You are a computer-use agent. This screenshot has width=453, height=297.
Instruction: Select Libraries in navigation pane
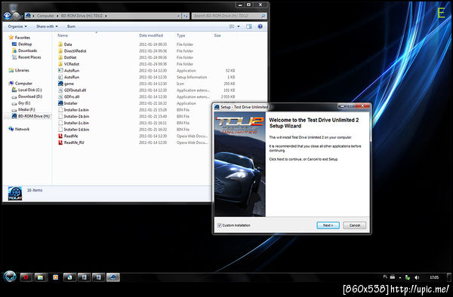[x=22, y=70]
